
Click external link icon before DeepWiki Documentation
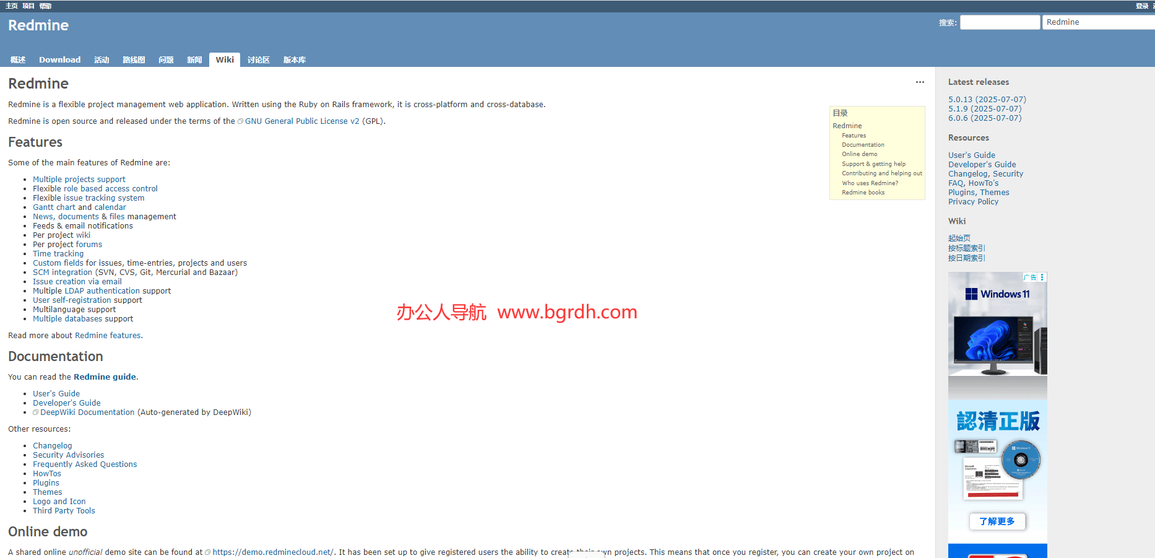pos(36,412)
